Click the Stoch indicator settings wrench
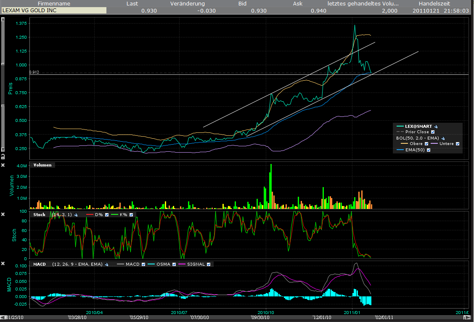The width and height of the screenshot is (474, 322). pos(77,215)
